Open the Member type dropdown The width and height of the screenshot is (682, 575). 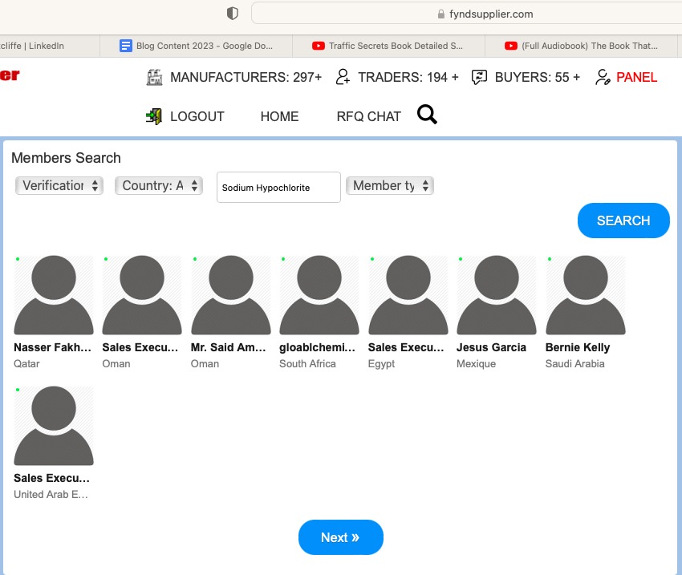point(390,185)
